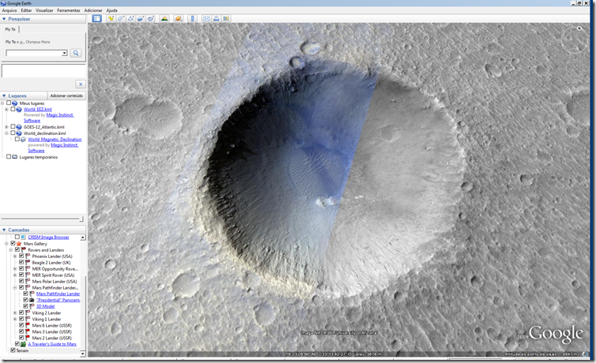This screenshot has height=363, width=596.
Task: Open the 3D Model link
Action: coord(46,306)
